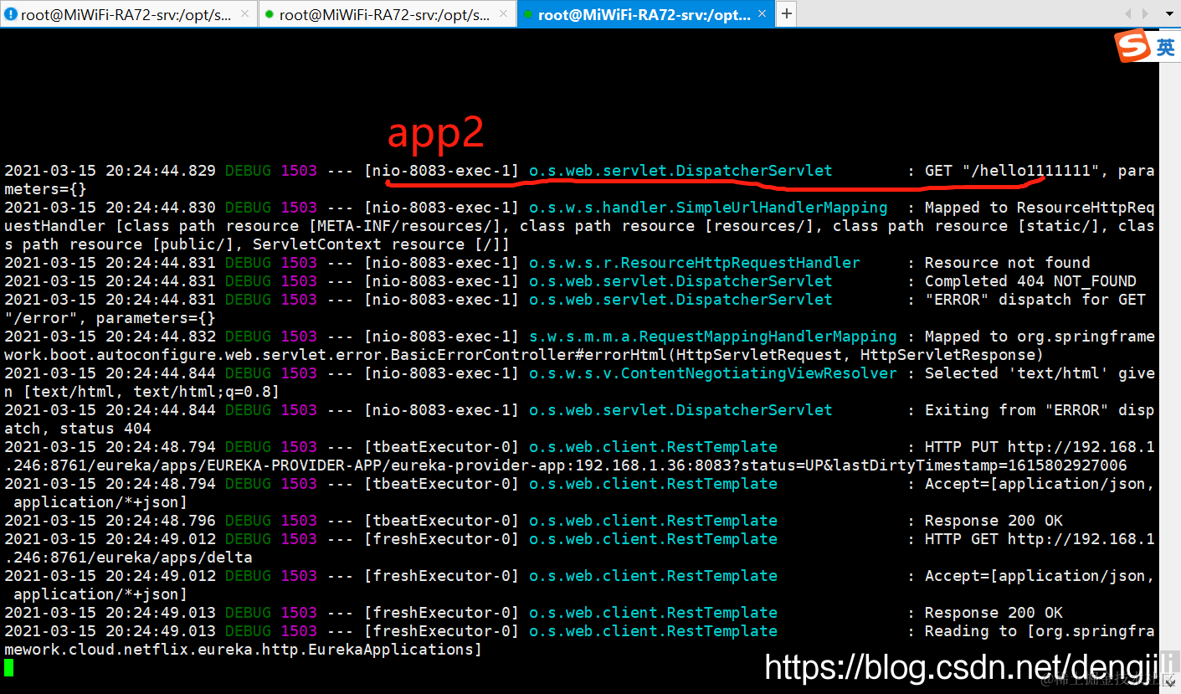Image resolution: width=1181 pixels, height=694 pixels.
Task: Click the green terminal cursor block
Action: [8, 667]
